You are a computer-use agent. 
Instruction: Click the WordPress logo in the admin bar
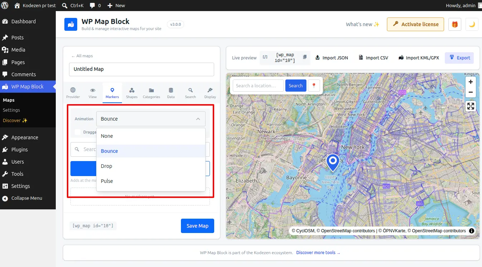point(5,5)
